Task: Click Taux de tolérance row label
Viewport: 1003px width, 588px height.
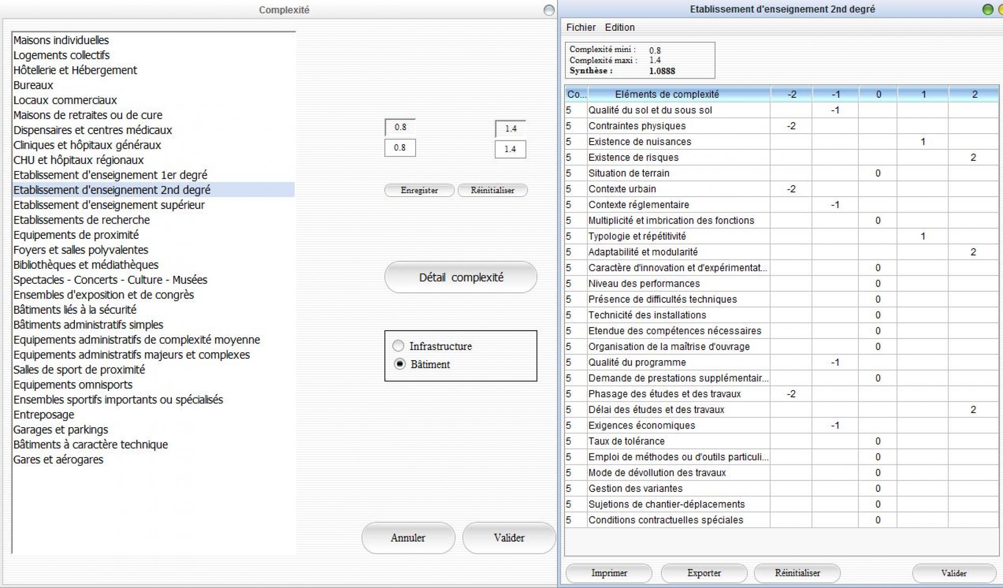Action: pyautogui.click(x=626, y=441)
